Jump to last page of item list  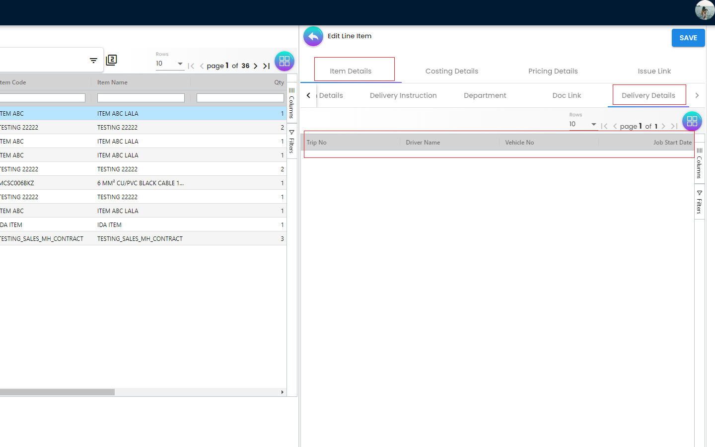(267, 66)
